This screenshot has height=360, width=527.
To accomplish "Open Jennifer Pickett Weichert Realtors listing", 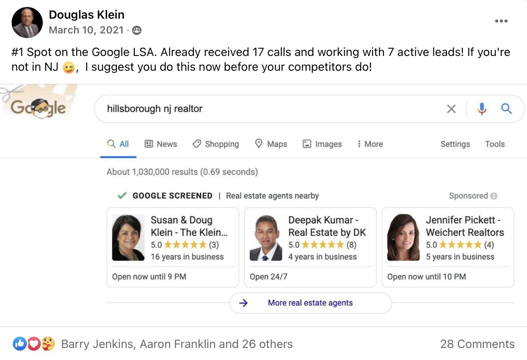I will 465,226.
